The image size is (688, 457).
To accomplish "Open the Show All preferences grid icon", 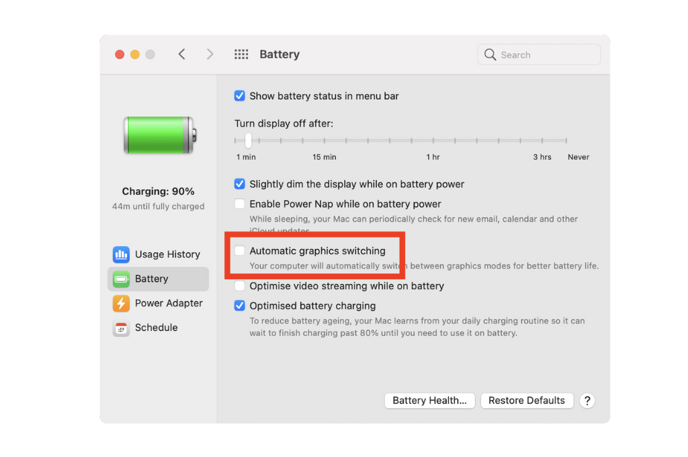I will click(241, 54).
